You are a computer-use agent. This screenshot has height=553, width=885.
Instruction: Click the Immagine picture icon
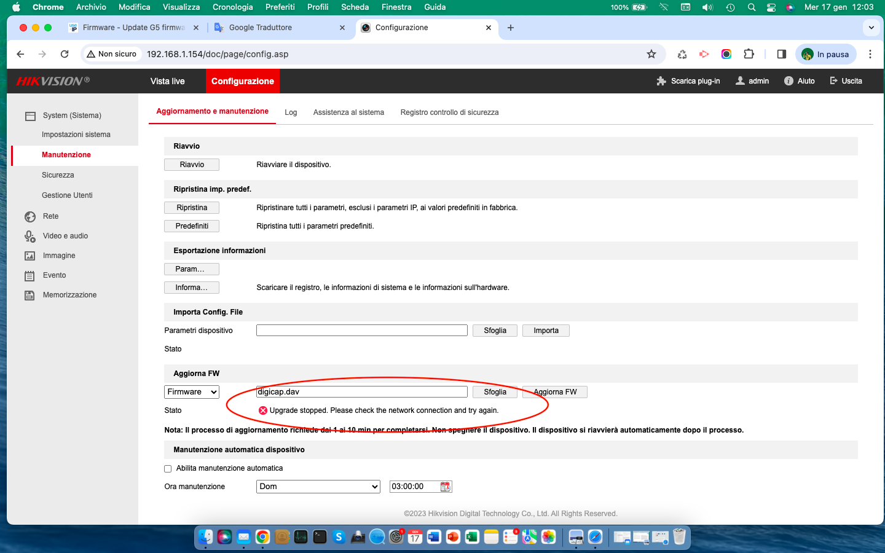click(x=30, y=256)
